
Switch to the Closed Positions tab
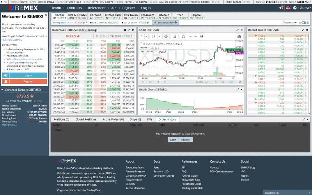pos(86,119)
